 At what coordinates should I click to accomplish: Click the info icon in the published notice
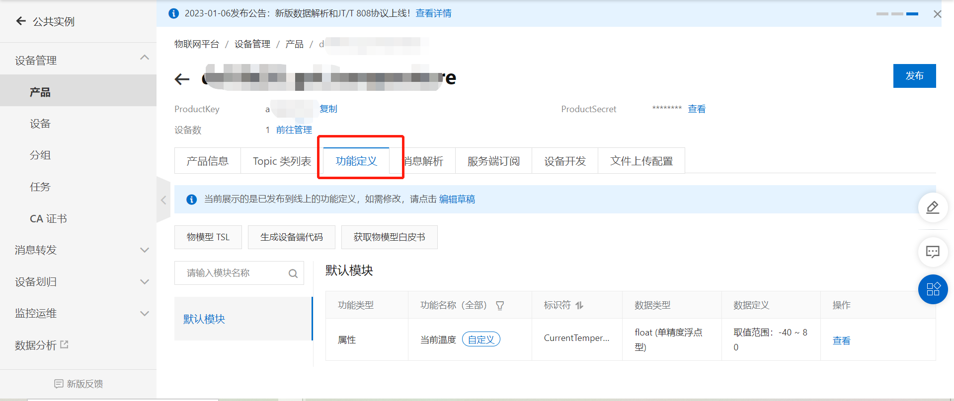(191, 200)
